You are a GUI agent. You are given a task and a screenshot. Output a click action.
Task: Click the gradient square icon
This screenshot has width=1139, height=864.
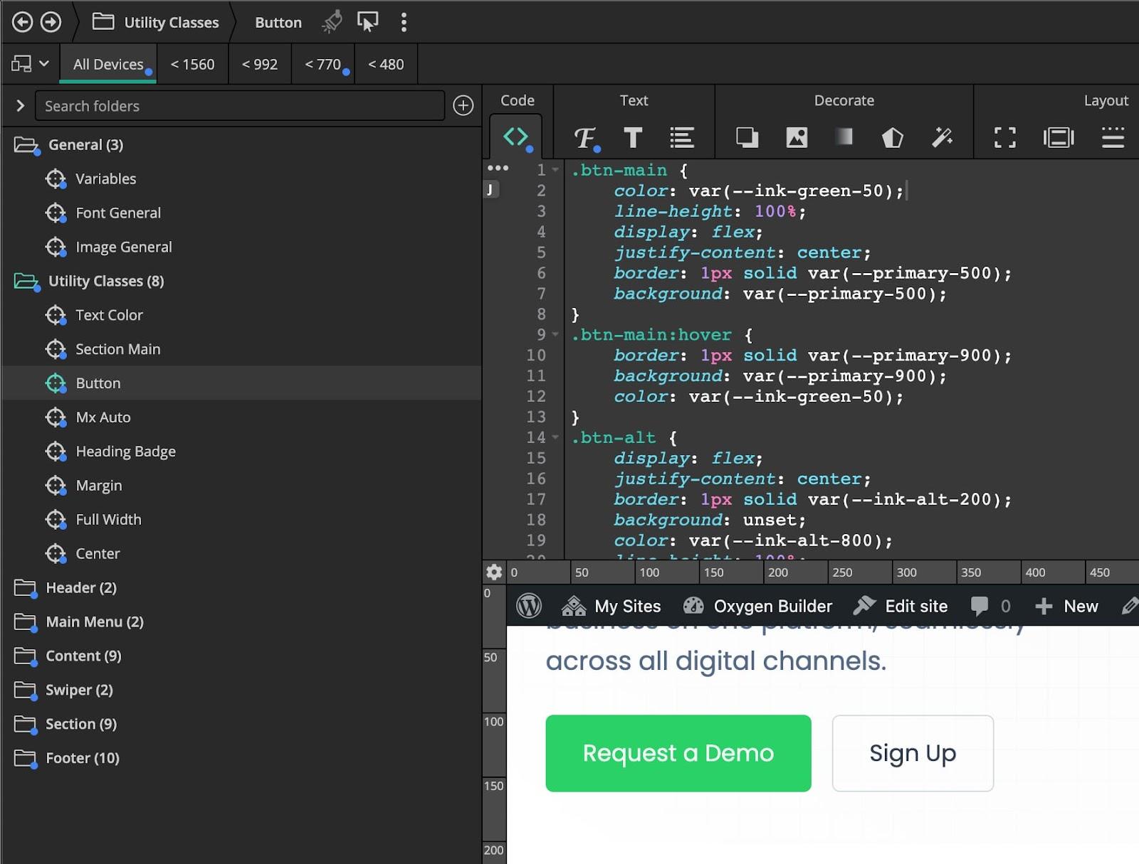[x=844, y=137]
